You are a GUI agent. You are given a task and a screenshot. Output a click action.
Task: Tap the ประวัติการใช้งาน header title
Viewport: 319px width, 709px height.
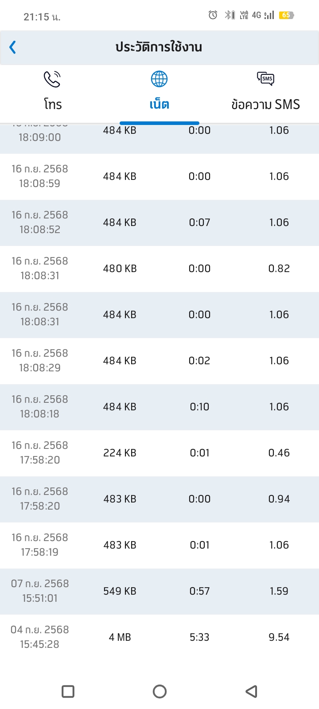159,47
